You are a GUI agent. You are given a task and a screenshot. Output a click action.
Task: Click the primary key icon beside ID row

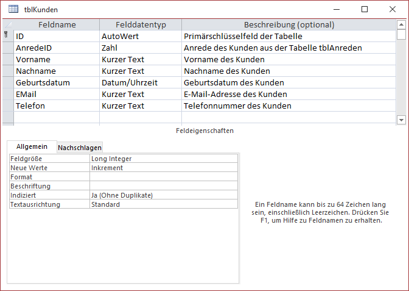(6, 35)
